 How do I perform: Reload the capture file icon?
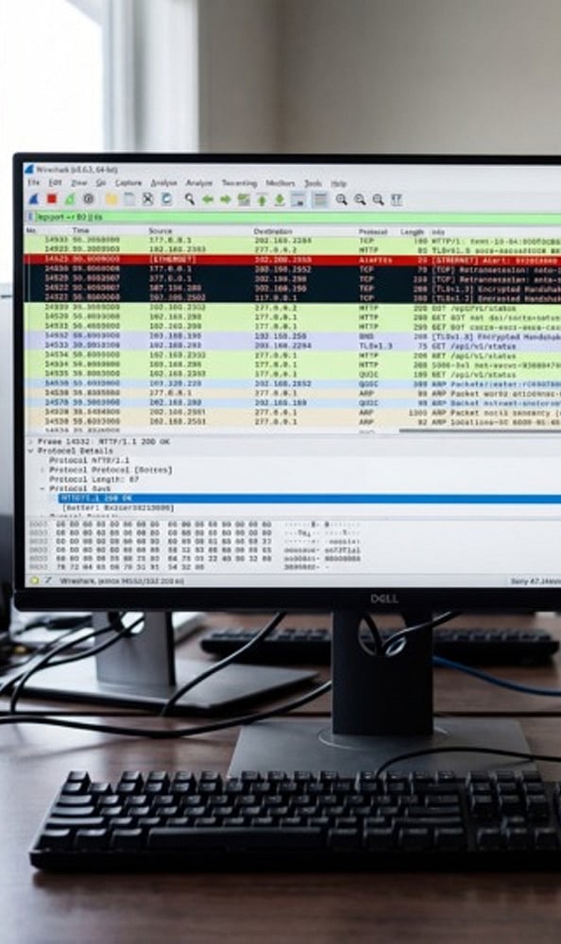click(166, 199)
